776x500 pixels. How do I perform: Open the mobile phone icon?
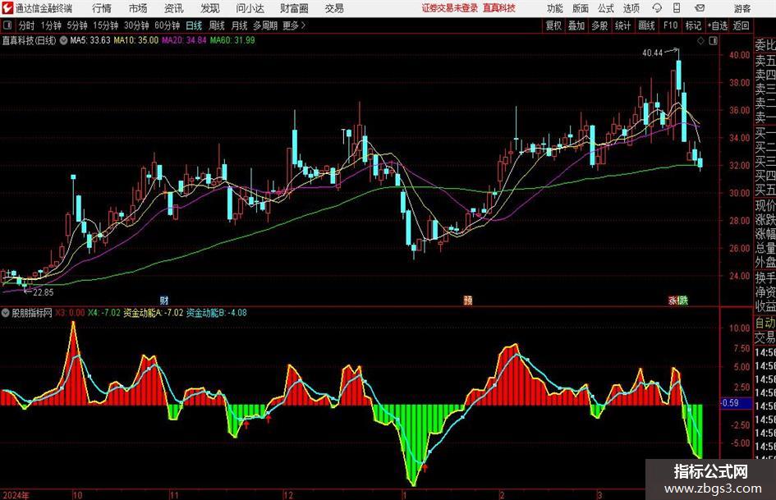pos(677,8)
